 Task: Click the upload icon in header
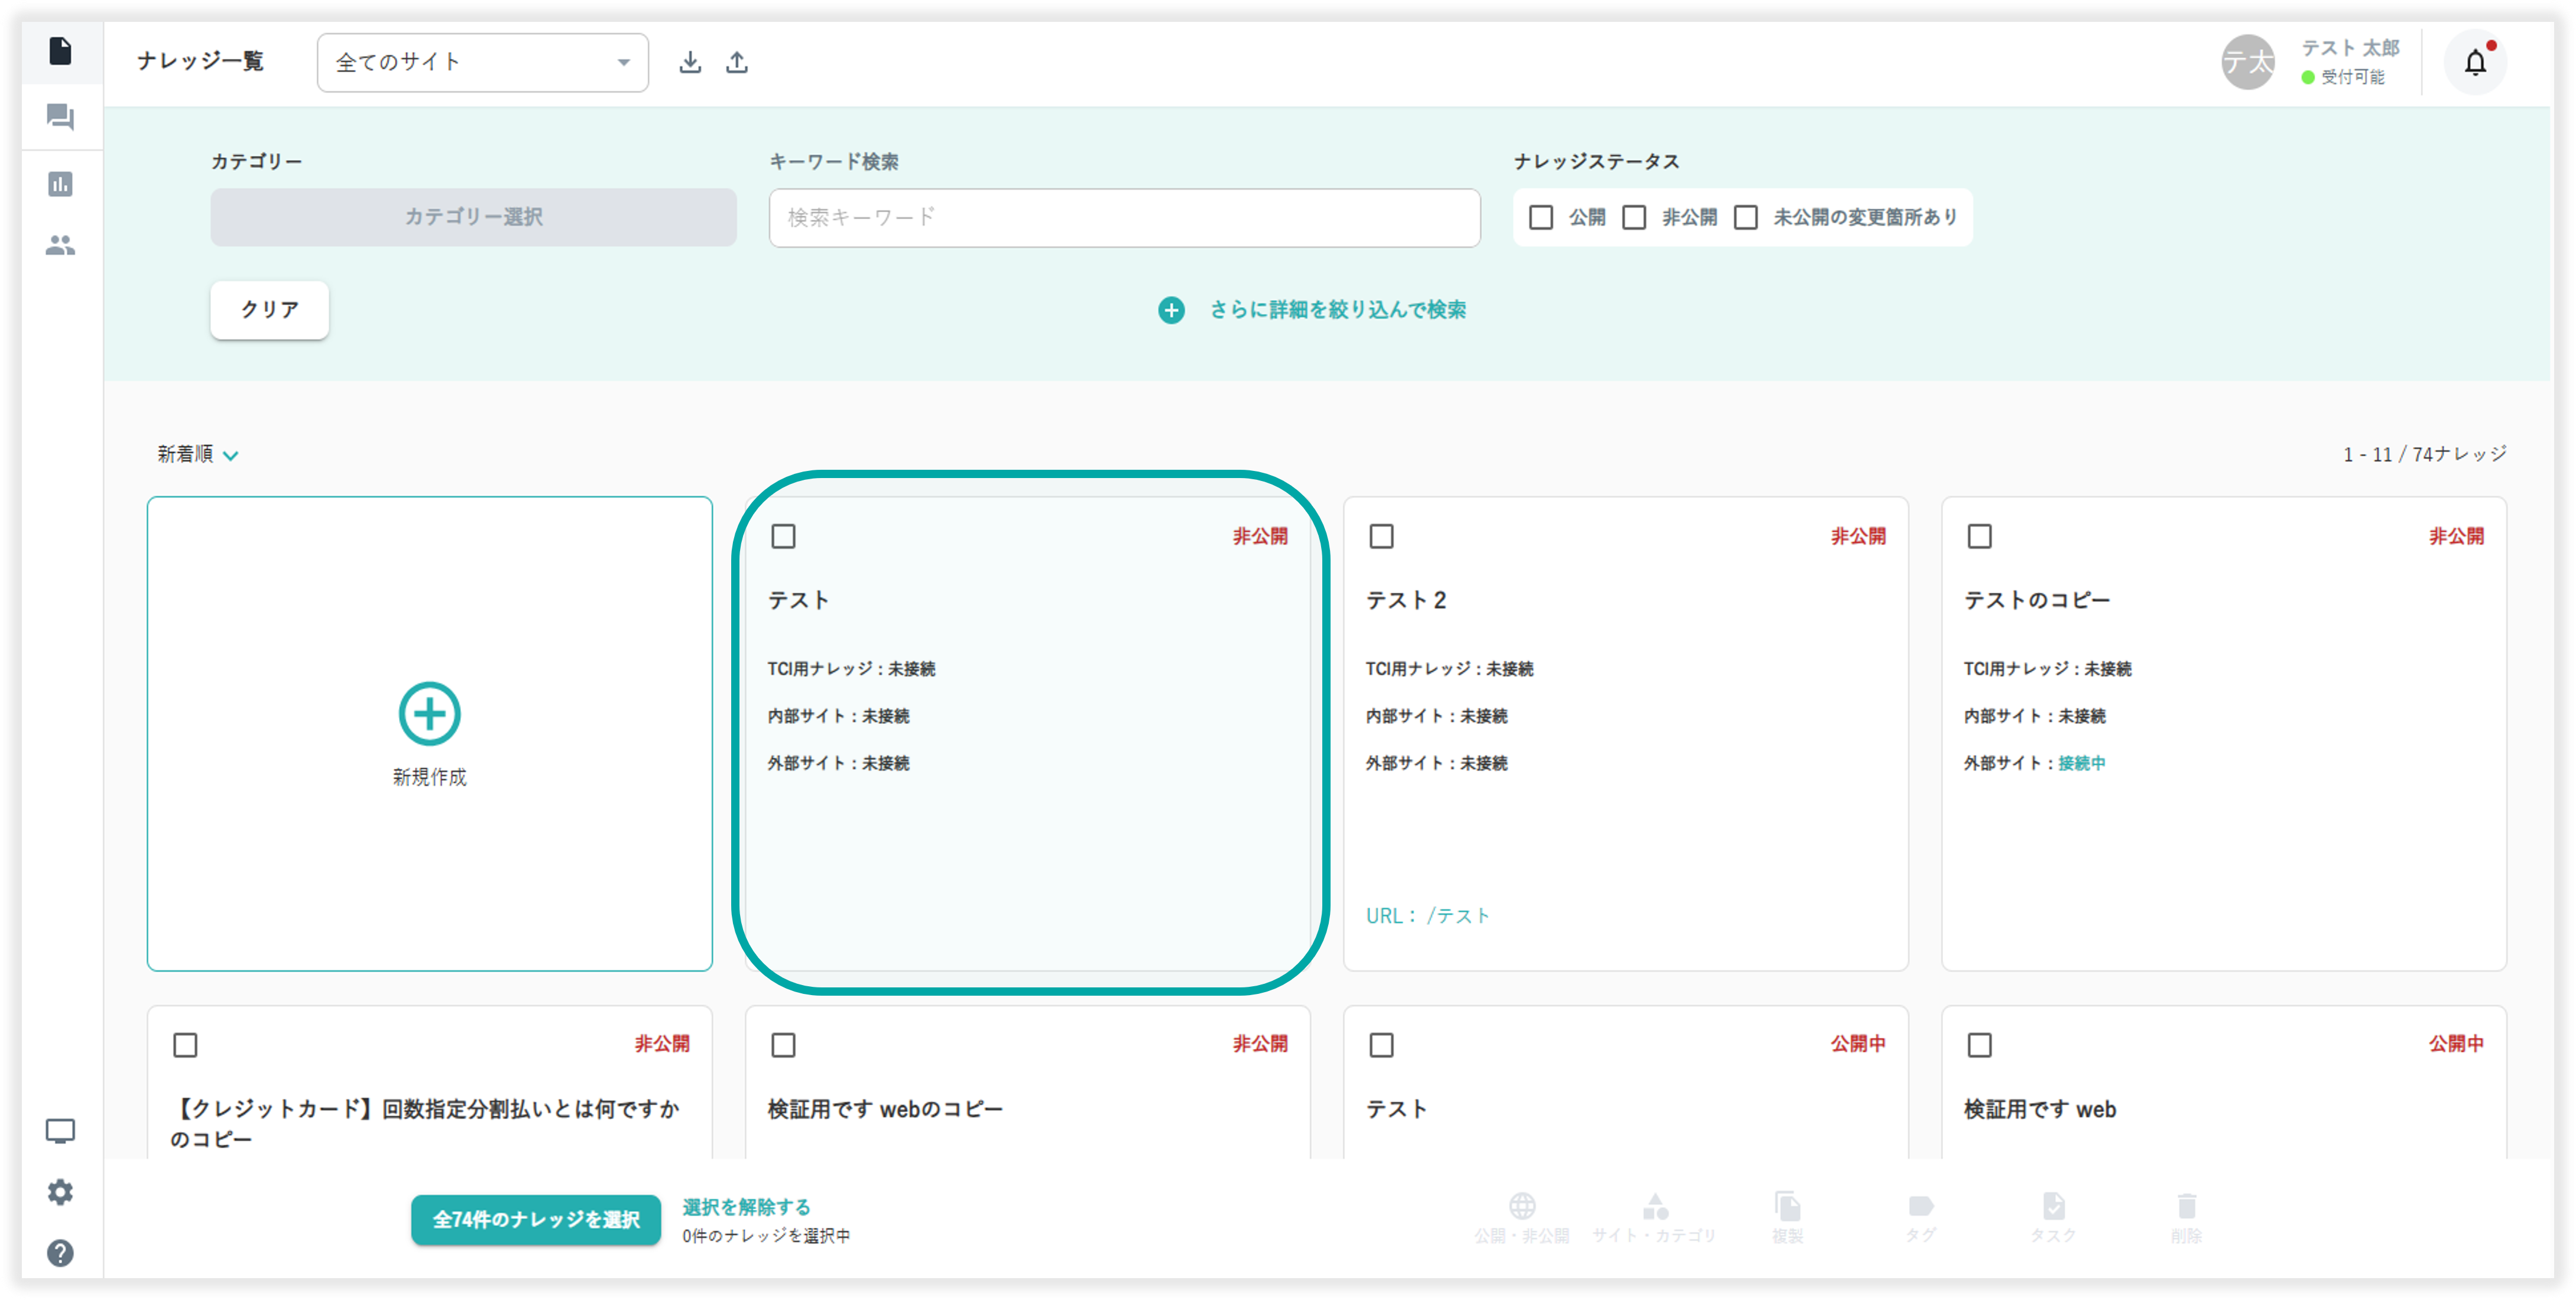[737, 62]
